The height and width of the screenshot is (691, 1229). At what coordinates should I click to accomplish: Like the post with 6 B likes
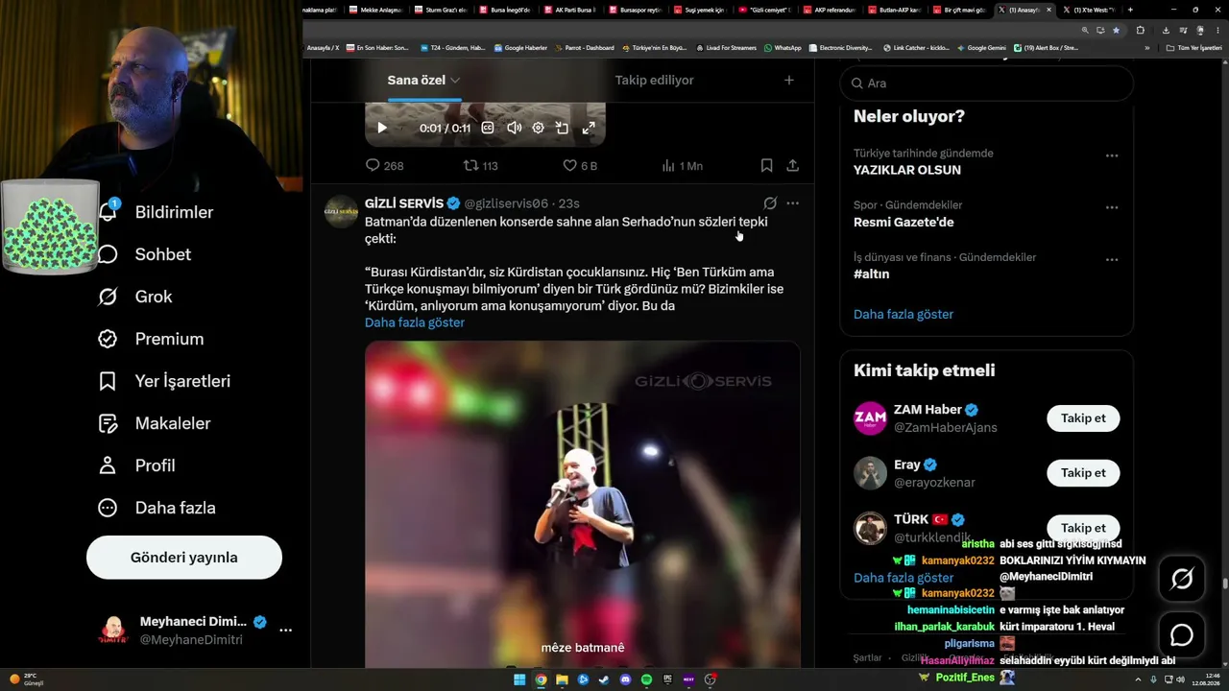point(580,166)
